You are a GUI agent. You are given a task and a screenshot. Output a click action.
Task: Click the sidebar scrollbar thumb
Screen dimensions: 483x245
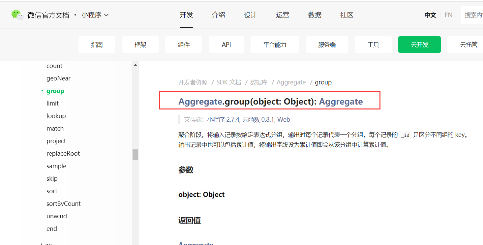[135, 155]
